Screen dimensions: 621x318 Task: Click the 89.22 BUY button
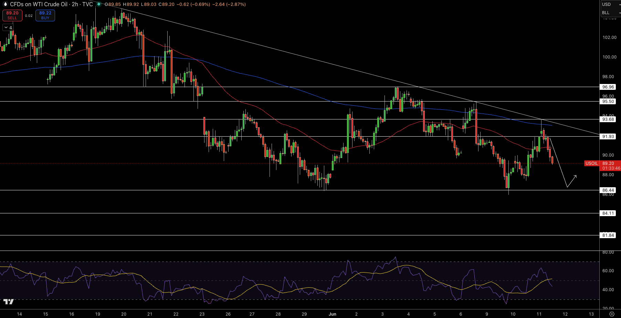(x=45, y=15)
